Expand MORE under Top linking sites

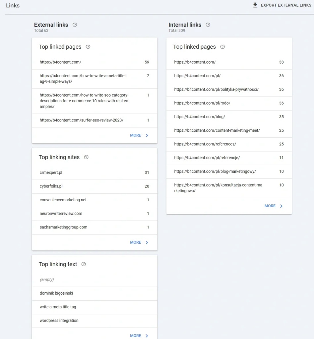point(139,242)
